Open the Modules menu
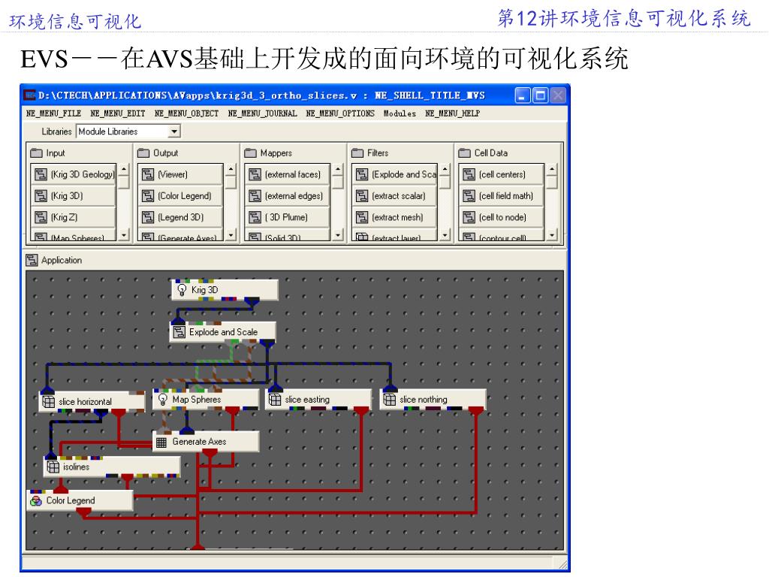769x577 pixels. coord(400,113)
